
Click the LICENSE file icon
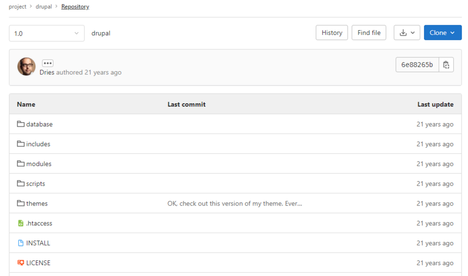click(20, 263)
